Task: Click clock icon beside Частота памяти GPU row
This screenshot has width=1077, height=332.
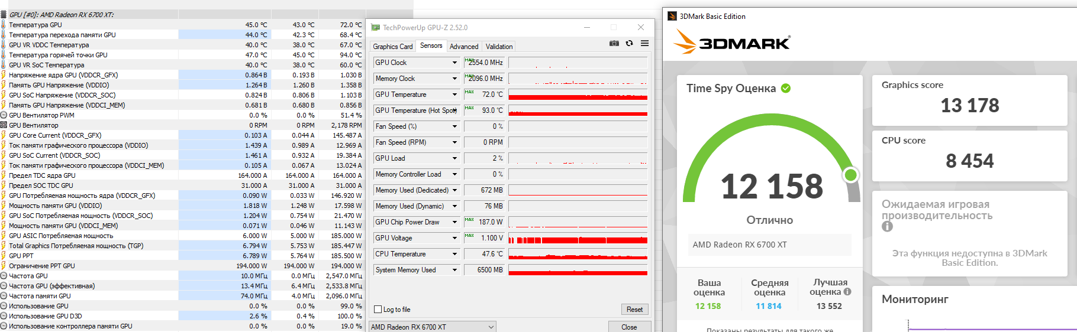Action: click(4, 296)
